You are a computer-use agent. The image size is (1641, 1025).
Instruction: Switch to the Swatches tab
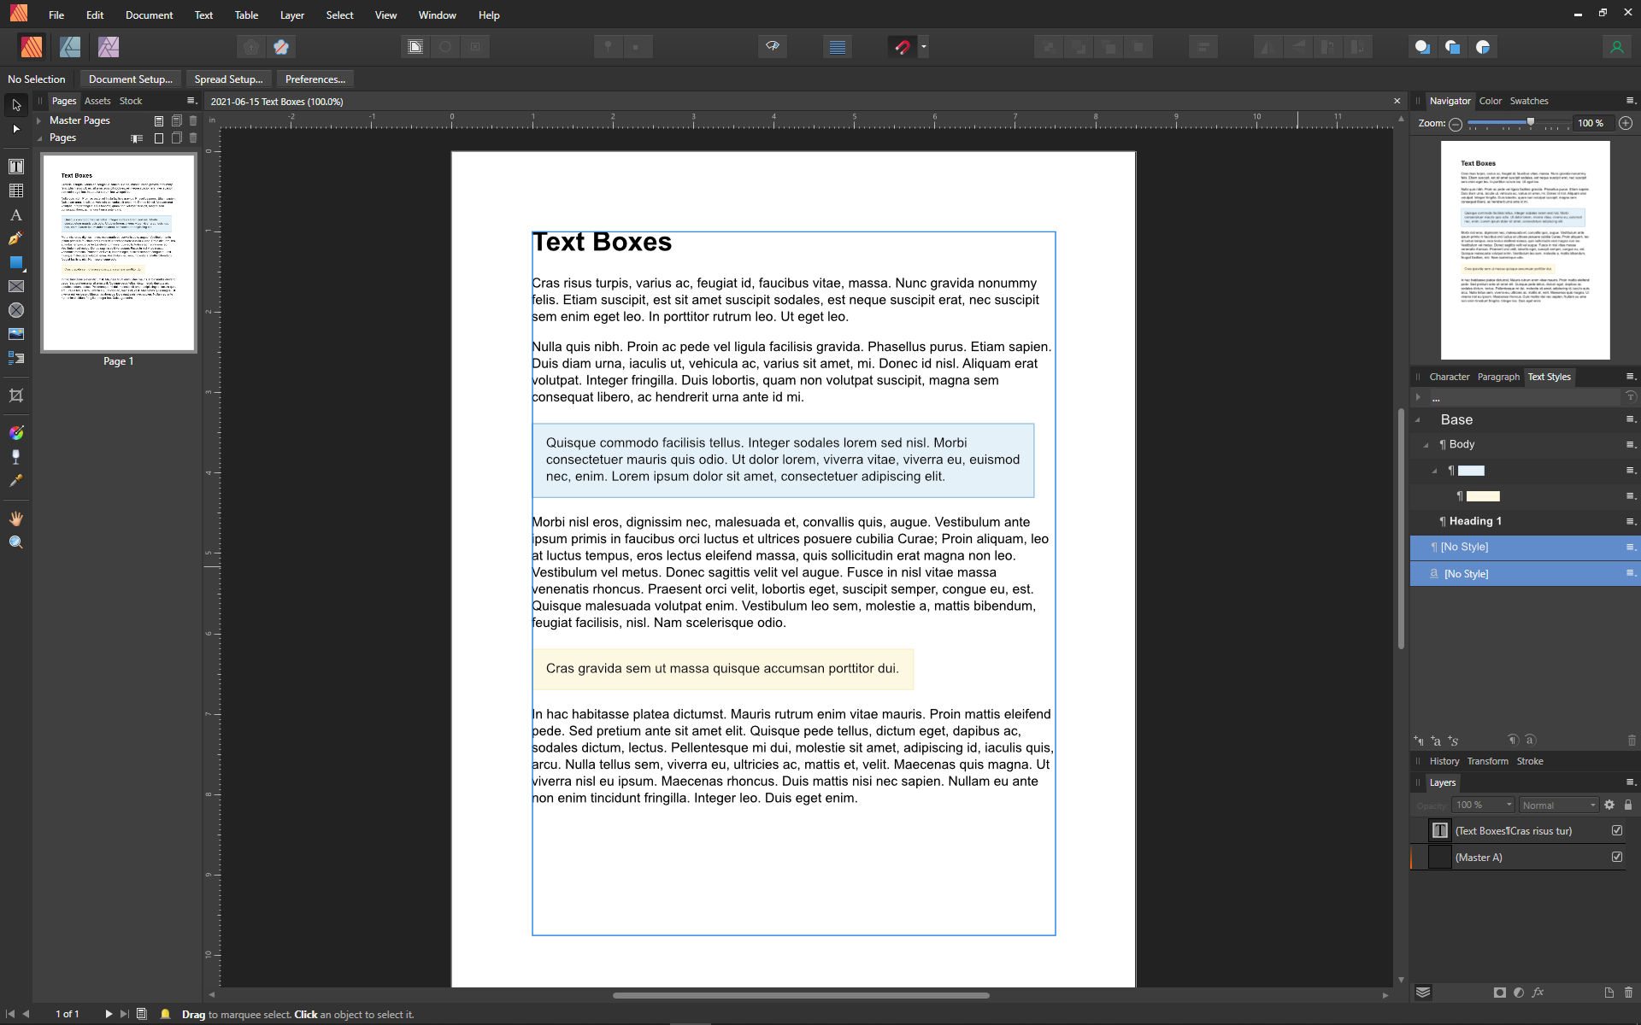click(1529, 101)
